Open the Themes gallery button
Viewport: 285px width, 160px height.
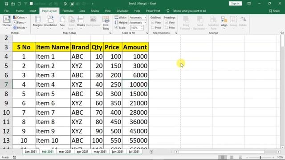[7, 23]
